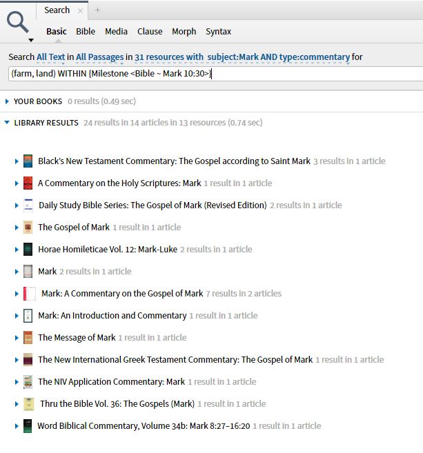Add a new tab with the plus button
The height and width of the screenshot is (453, 423).
97,10
